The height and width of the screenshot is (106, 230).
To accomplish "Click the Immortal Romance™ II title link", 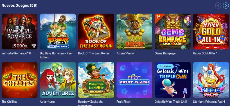I will click(16, 53).
